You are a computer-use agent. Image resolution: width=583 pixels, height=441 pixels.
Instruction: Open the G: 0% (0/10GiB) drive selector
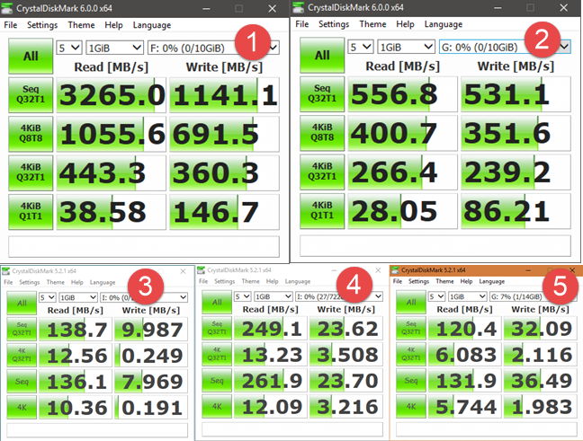[x=505, y=47]
